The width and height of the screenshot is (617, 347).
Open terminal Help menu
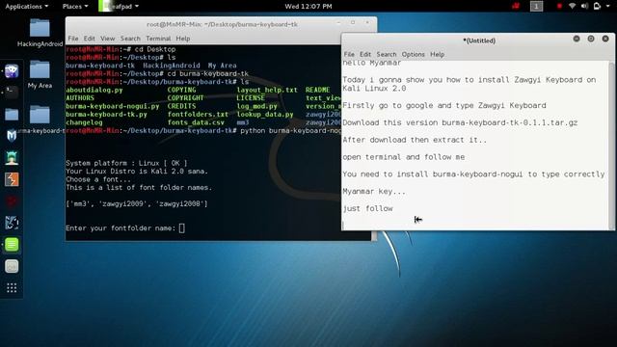click(183, 39)
